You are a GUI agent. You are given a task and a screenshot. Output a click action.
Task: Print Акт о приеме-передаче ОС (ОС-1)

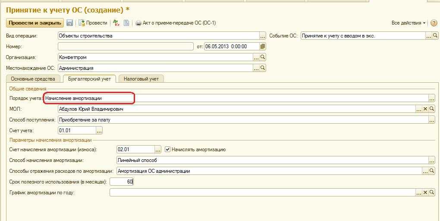click(x=176, y=23)
